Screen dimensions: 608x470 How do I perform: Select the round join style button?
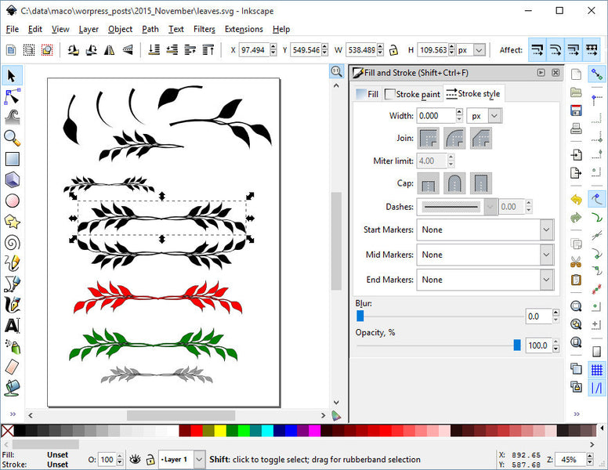click(454, 139)
